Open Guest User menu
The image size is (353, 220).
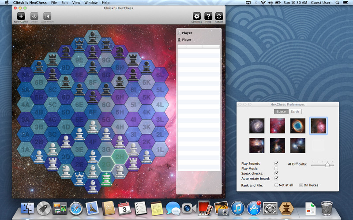click(321, 3)
